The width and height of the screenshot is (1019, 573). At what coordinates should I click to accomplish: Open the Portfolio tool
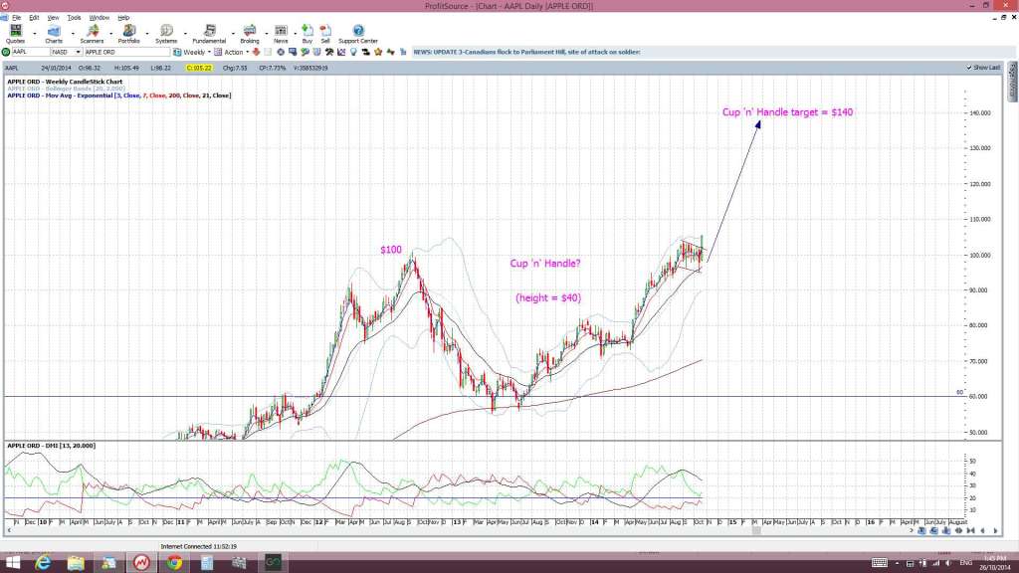(128, 34)
